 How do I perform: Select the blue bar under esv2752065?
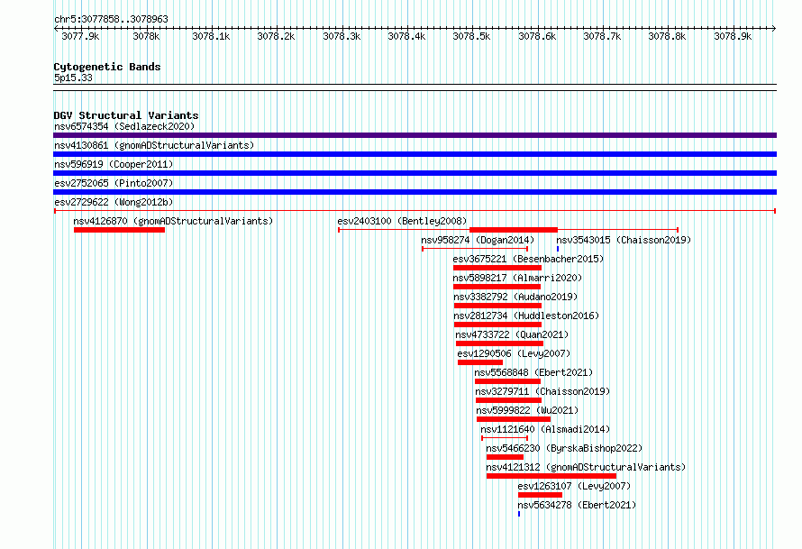pos(415,192)
